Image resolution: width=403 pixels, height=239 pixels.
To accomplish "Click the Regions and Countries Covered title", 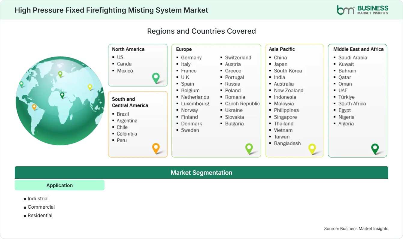I will (201, 31).
